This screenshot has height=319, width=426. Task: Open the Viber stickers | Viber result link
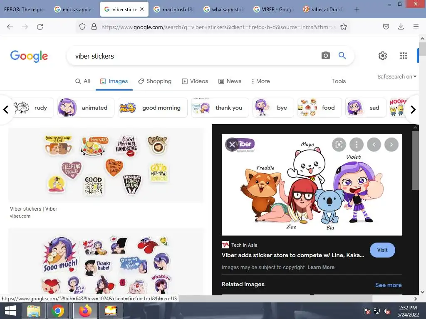[x=34, y=209]
